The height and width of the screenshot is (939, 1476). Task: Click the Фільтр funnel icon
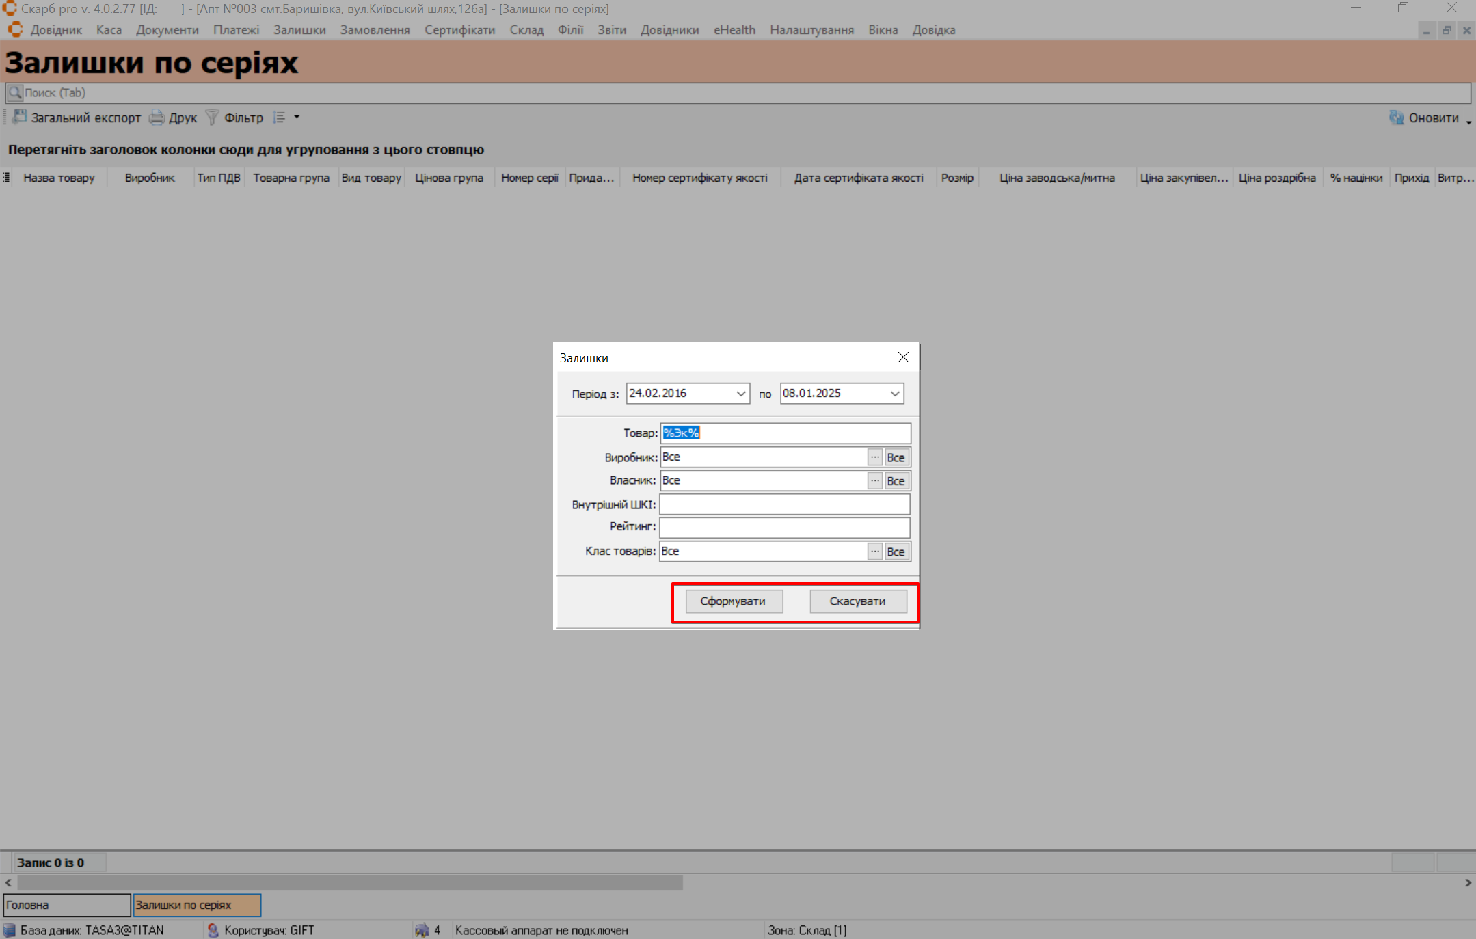[x=213, y=118]
